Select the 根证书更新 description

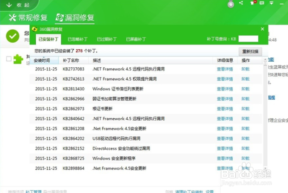pyautogui.click(x=102, y=109)
